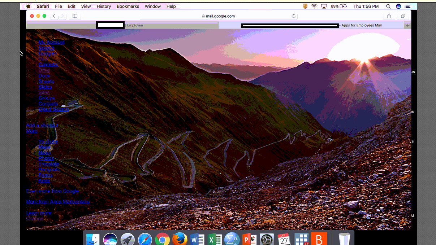The image size is (436, 245).
Task: Launch Microsoft Word from the dock
Action: pos(197,239)
